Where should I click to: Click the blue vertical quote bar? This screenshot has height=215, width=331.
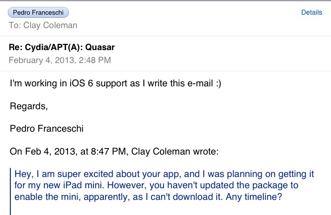coord(10,191)
